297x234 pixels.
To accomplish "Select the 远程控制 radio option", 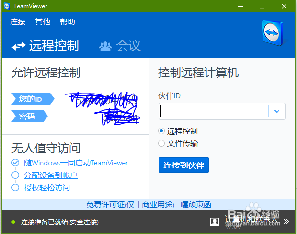I will pyautogui.click(x=161, y=131).
